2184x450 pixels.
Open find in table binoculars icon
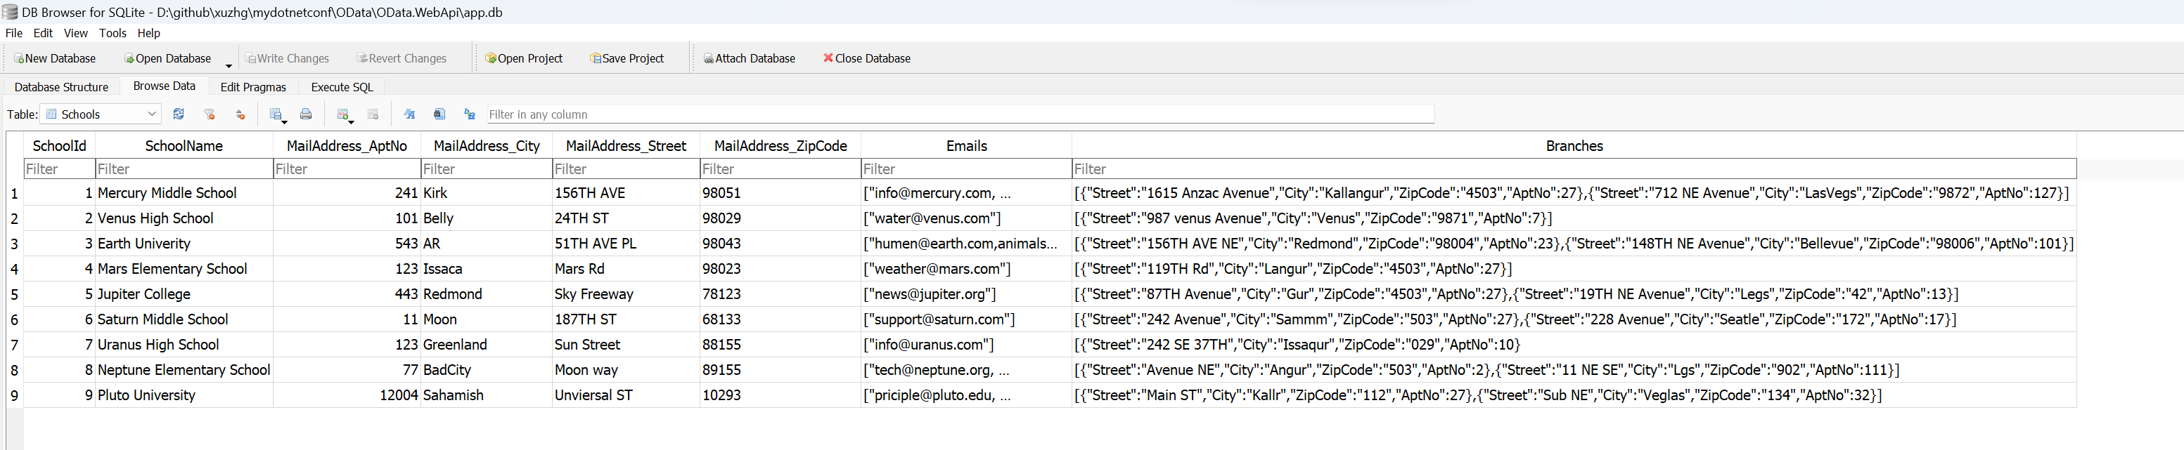click(x=439, y=114)
